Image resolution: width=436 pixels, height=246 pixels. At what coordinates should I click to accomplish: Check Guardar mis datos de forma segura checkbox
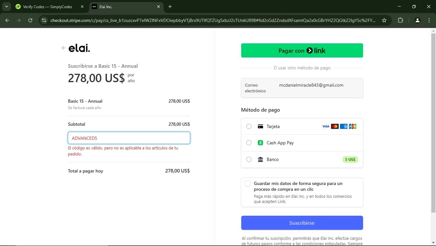[248, 184]
